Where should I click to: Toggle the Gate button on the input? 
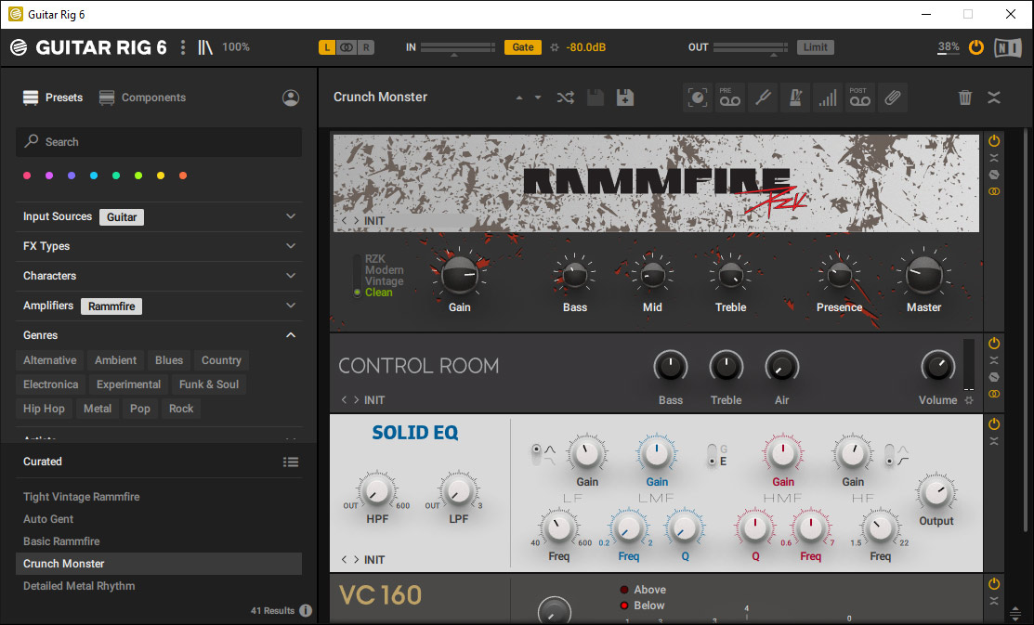pos(523,47)
